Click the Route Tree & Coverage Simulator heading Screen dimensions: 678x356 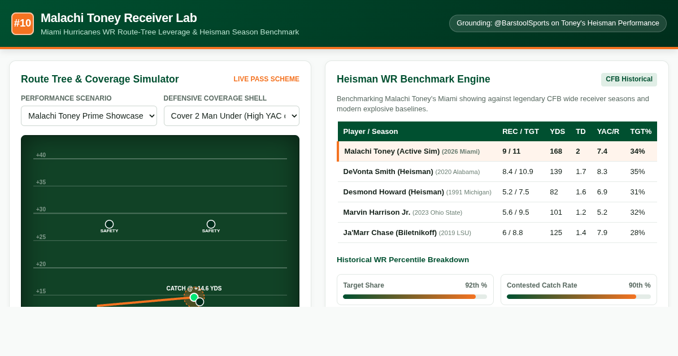click(x=100, y=79)
